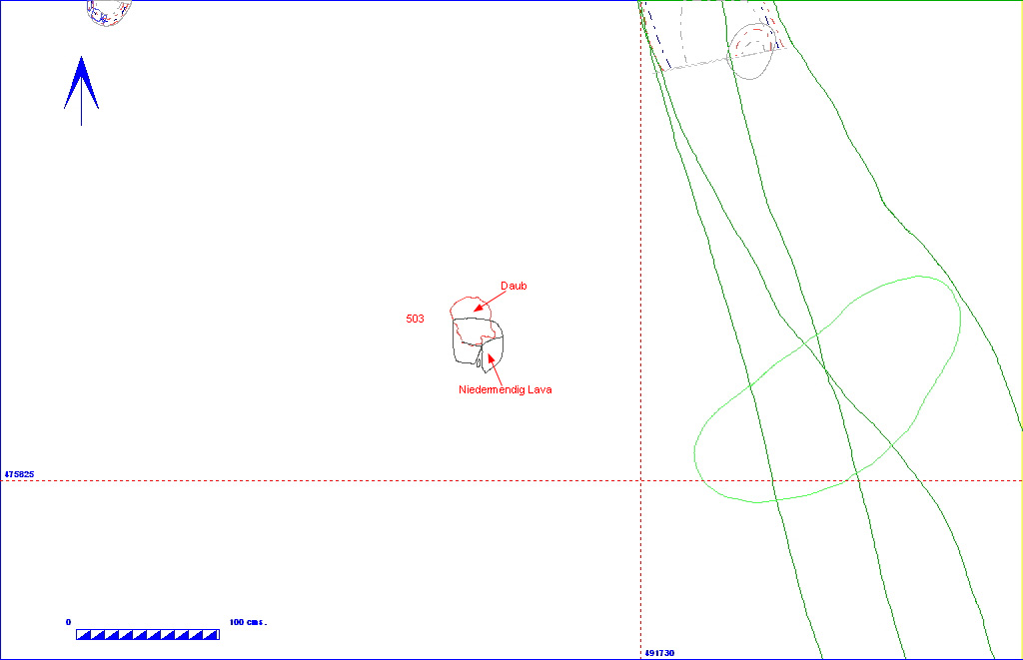This screenshot has height=660, width=1023.
Task: Select the grey lava stone outline
Action: click(x=478, y=345)
